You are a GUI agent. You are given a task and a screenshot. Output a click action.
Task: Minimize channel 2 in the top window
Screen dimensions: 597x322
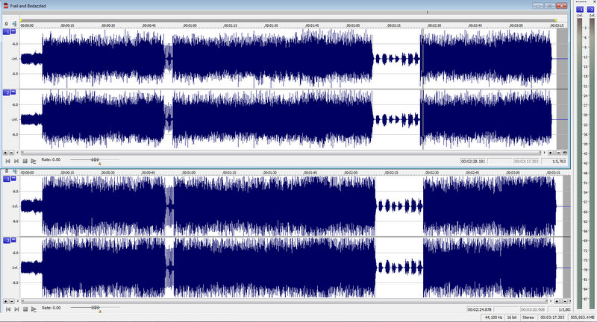coord(13,92)
